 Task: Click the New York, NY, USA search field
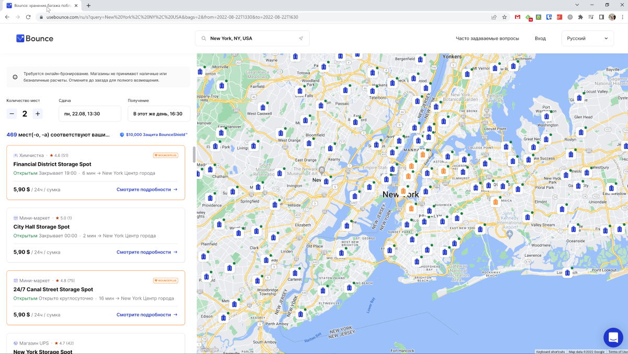(x=252, y=38)
